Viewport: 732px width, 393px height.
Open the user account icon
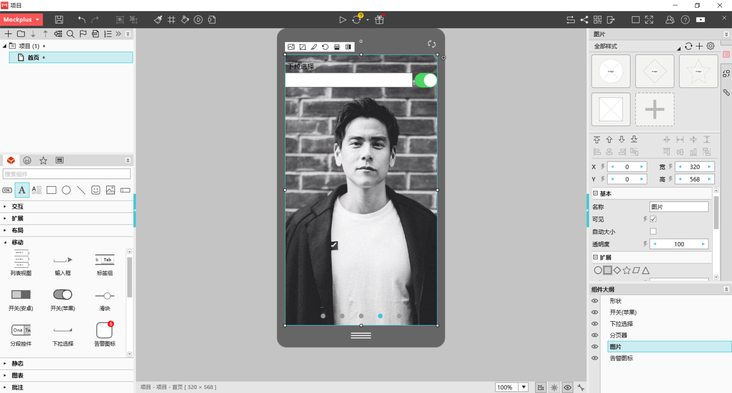tap(670, 20)
